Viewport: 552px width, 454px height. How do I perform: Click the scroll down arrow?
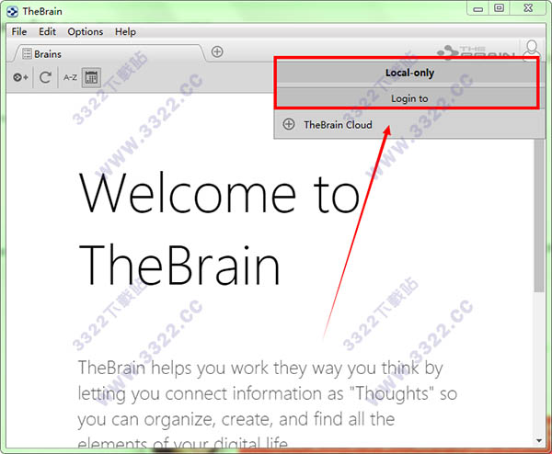point(538,440)
